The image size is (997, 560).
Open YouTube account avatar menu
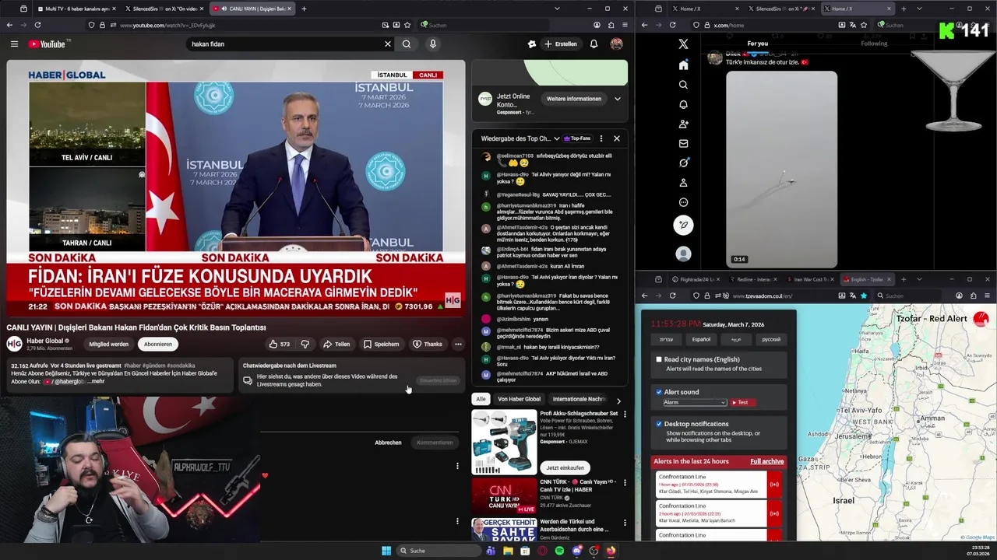[616, 44]
